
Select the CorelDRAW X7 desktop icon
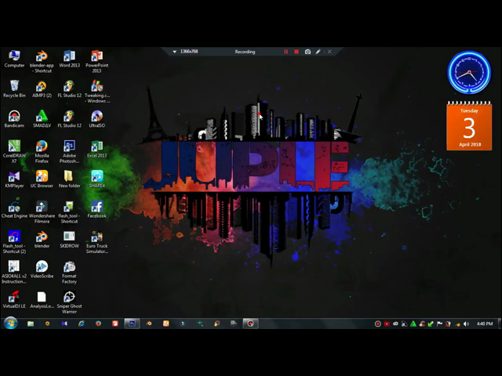point(14,152)
